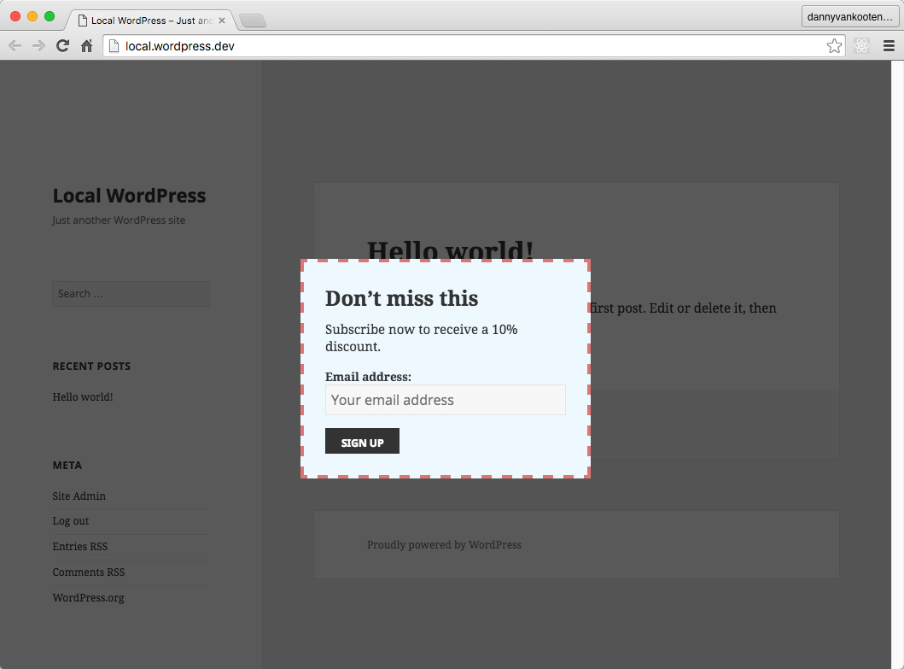Select the Local WordPress browser tab
This screenshot has width=904, height=669.
tap(151, 21)
